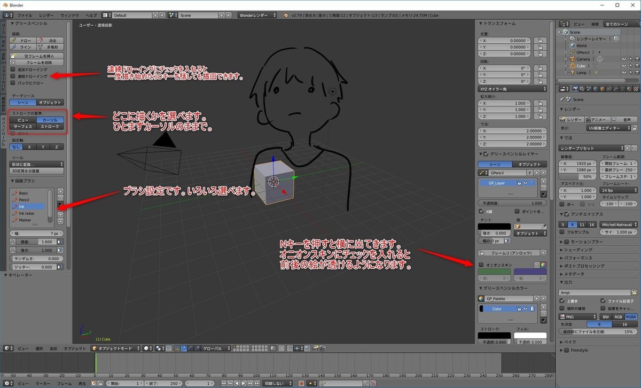The image size is (641, 388).
Task: Select the Line (ライン) grease pencil tool
Action: point(24,47)
